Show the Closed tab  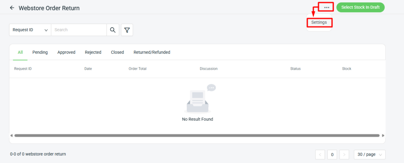coord(117,52)
